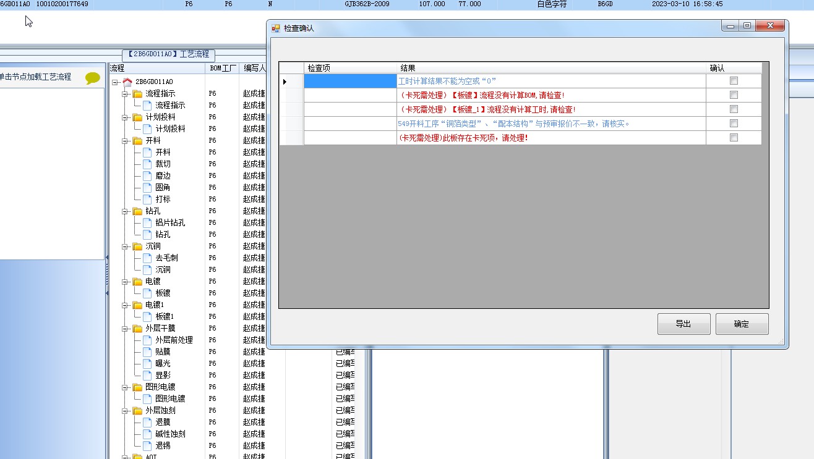Close the 检查确认 dialog
814x459 pixels.
(x=770, y=26)
